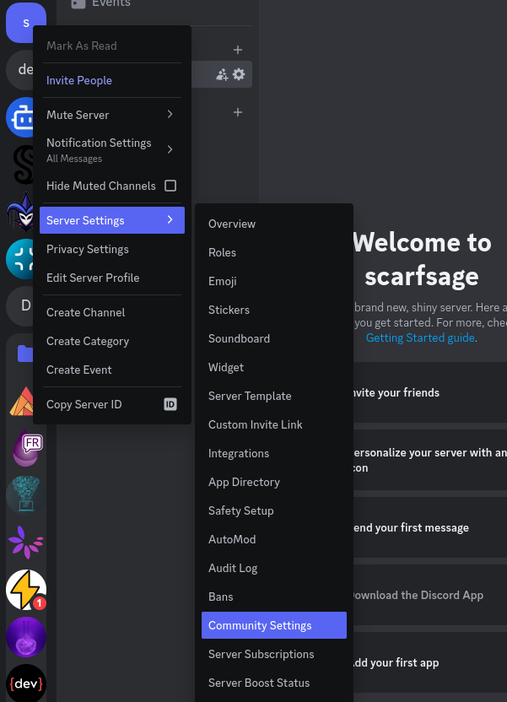Select Invite People from context menu

point(112,80)
